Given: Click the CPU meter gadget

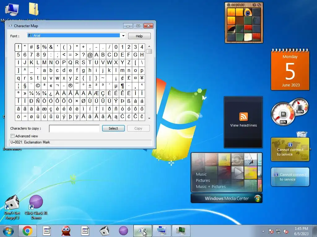Looking at the screenshot, I should pyautogui.click(x=283, y=114).
